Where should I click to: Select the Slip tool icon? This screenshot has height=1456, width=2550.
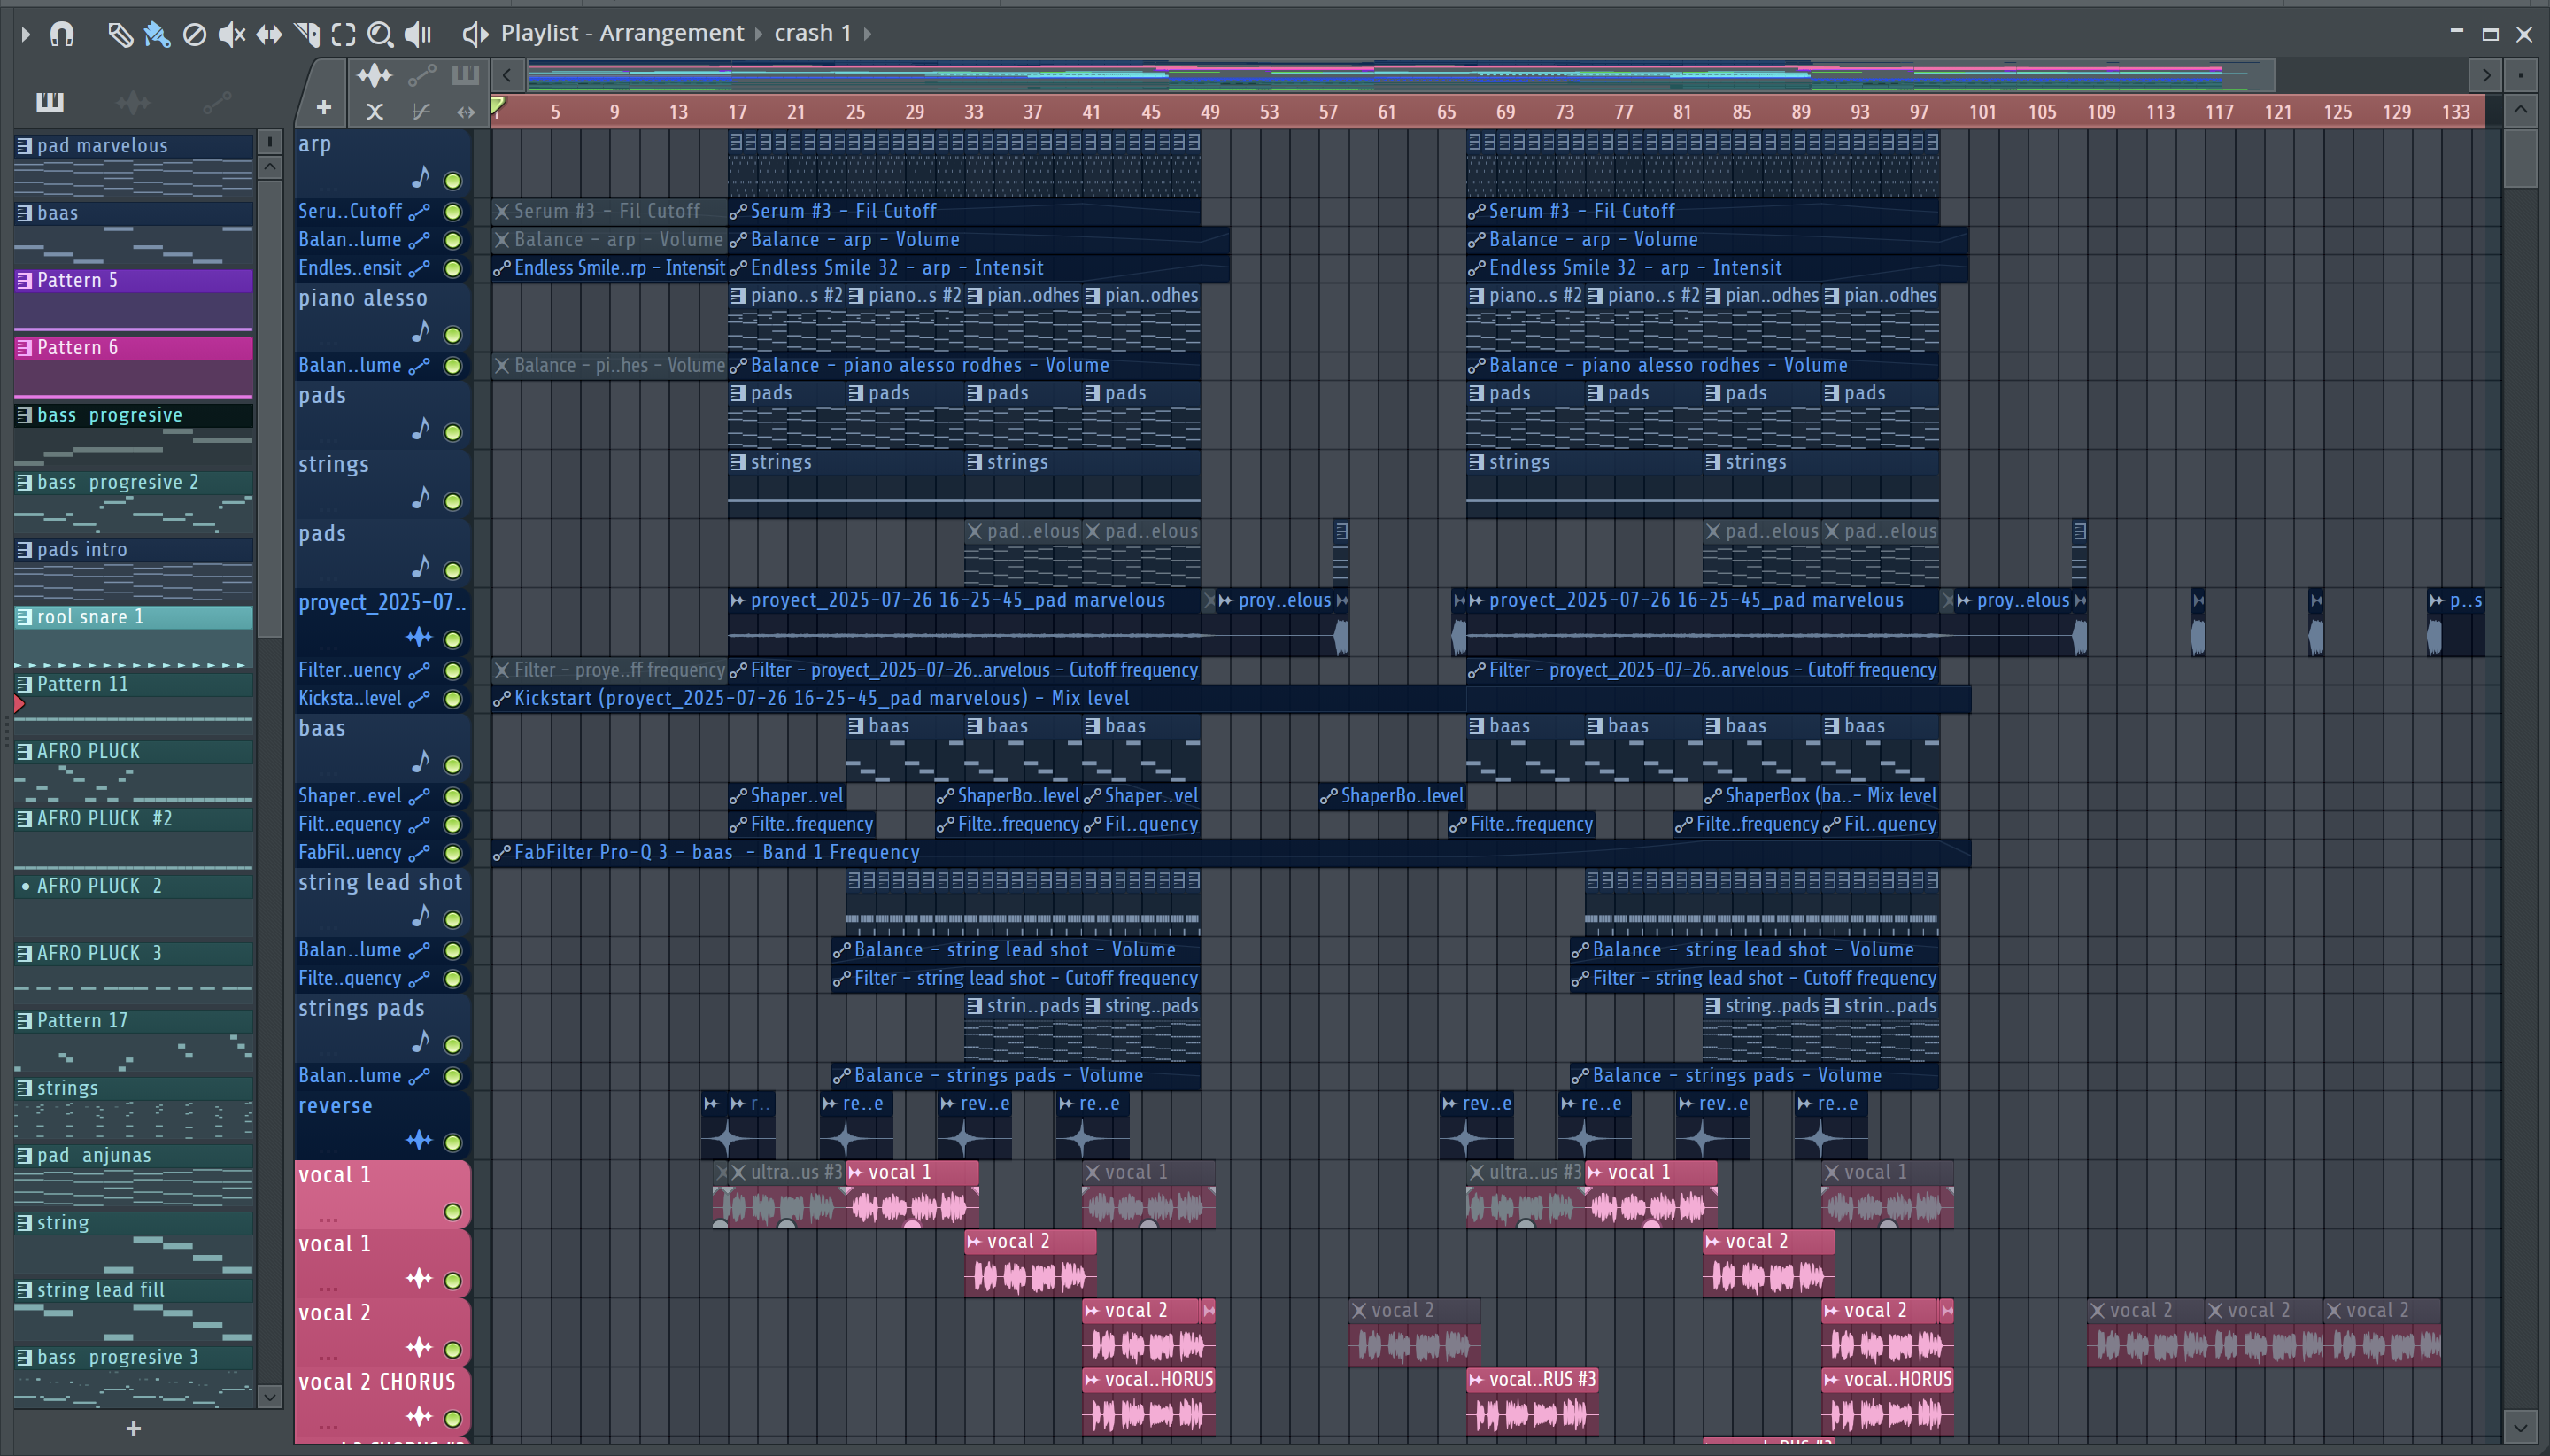tap(269, 34)
